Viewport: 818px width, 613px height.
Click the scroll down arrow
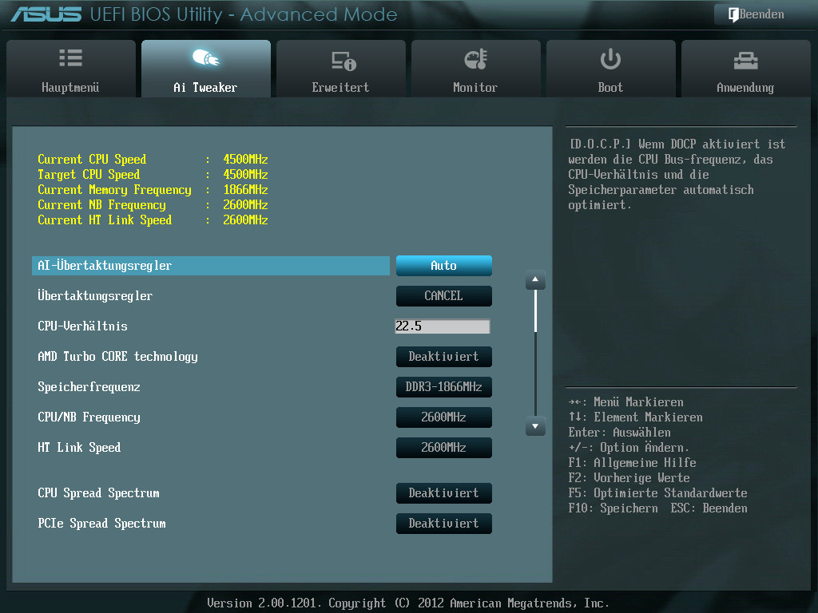click(x=535, y=426)
